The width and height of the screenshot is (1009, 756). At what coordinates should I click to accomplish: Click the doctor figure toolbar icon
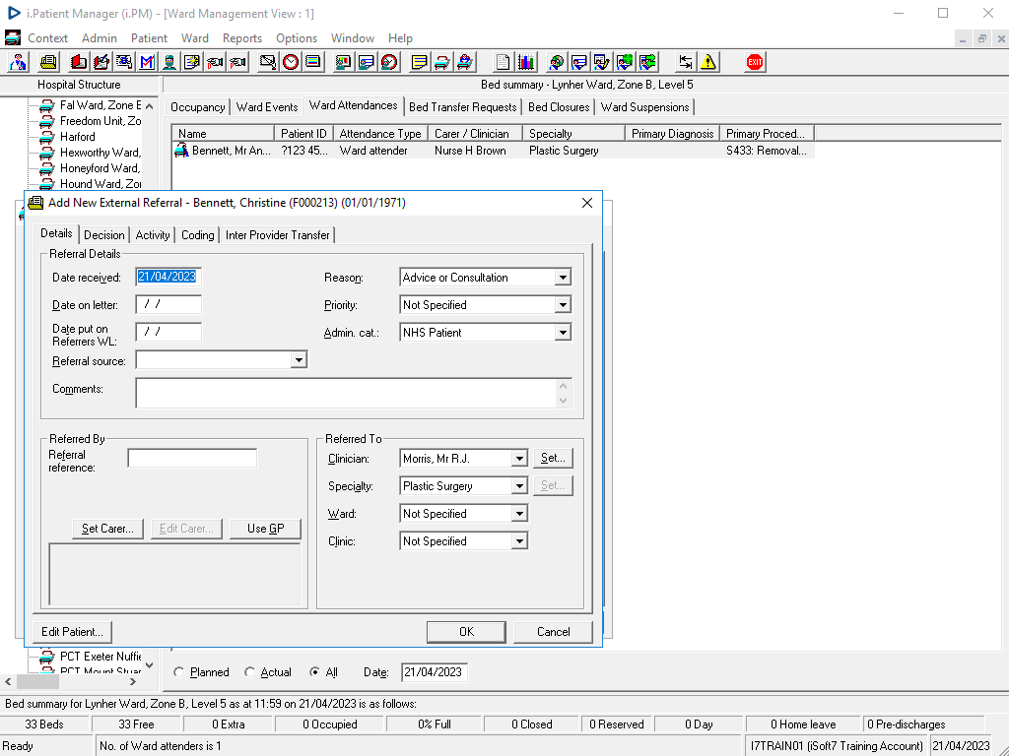tap(19, 62)
